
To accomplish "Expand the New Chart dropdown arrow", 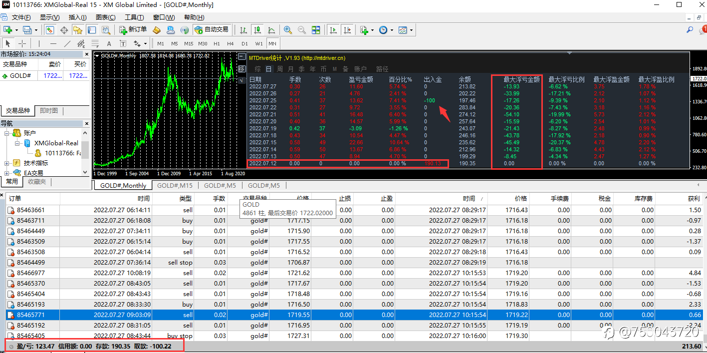I will click(16, 30).
